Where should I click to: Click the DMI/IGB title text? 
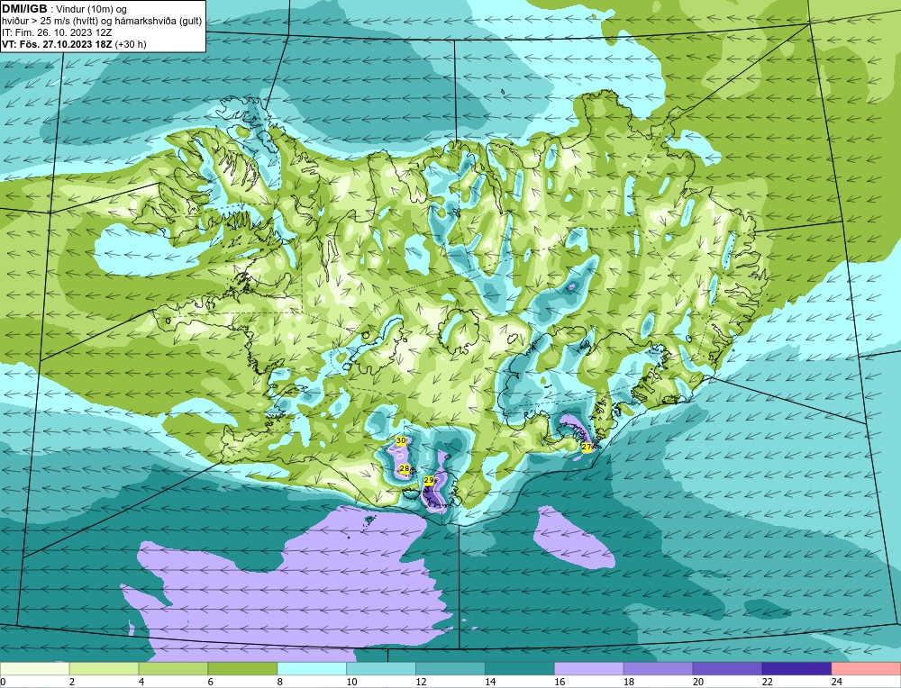tap(24, 9)
